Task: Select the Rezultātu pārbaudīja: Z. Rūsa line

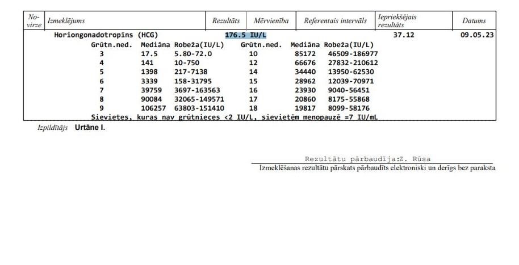Action: pyautogui.click(x=371, y=159)
